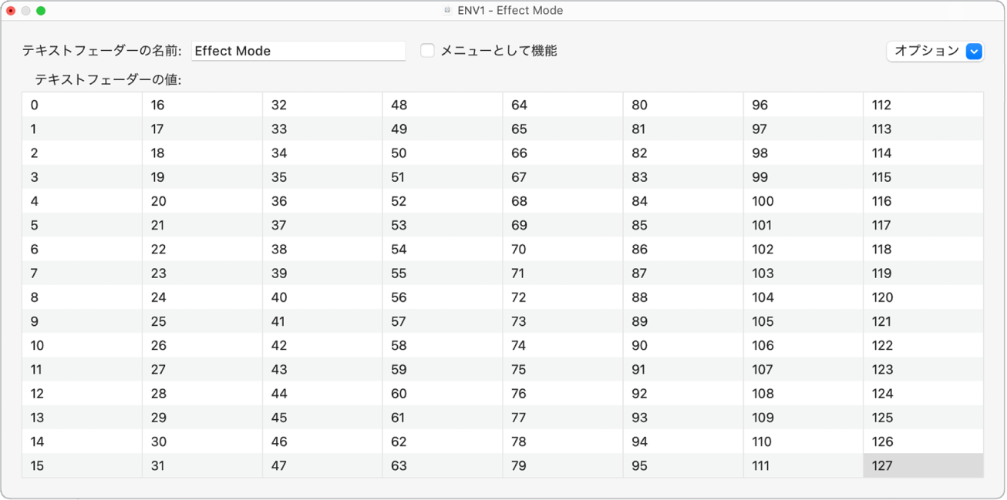
Task: Click the green zoom traffic light button
Action: point(42,10)
